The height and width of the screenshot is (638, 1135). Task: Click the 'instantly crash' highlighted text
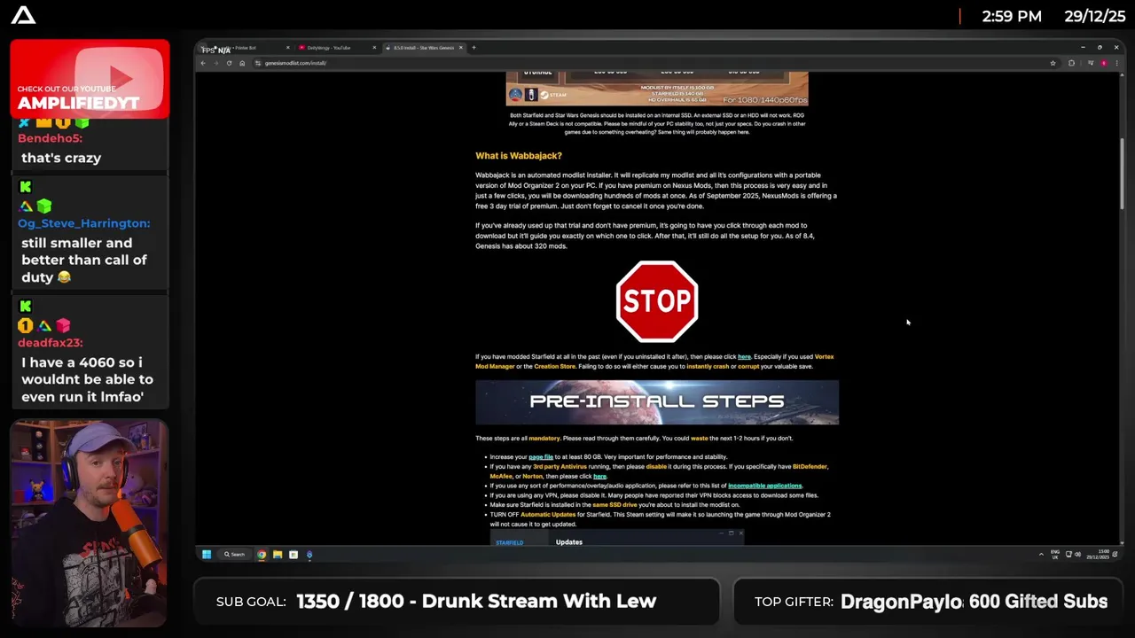tap(708, 366)
